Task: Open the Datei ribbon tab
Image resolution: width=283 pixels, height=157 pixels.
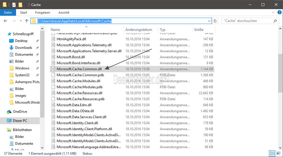Action: 8,13
